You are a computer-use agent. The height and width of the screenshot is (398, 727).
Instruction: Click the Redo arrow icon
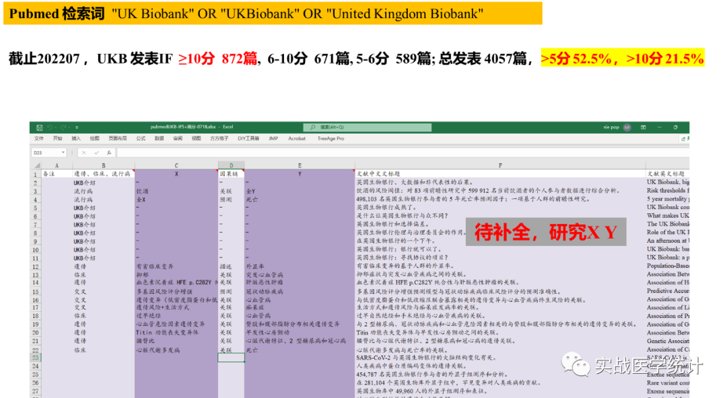(x=63, y=128)
